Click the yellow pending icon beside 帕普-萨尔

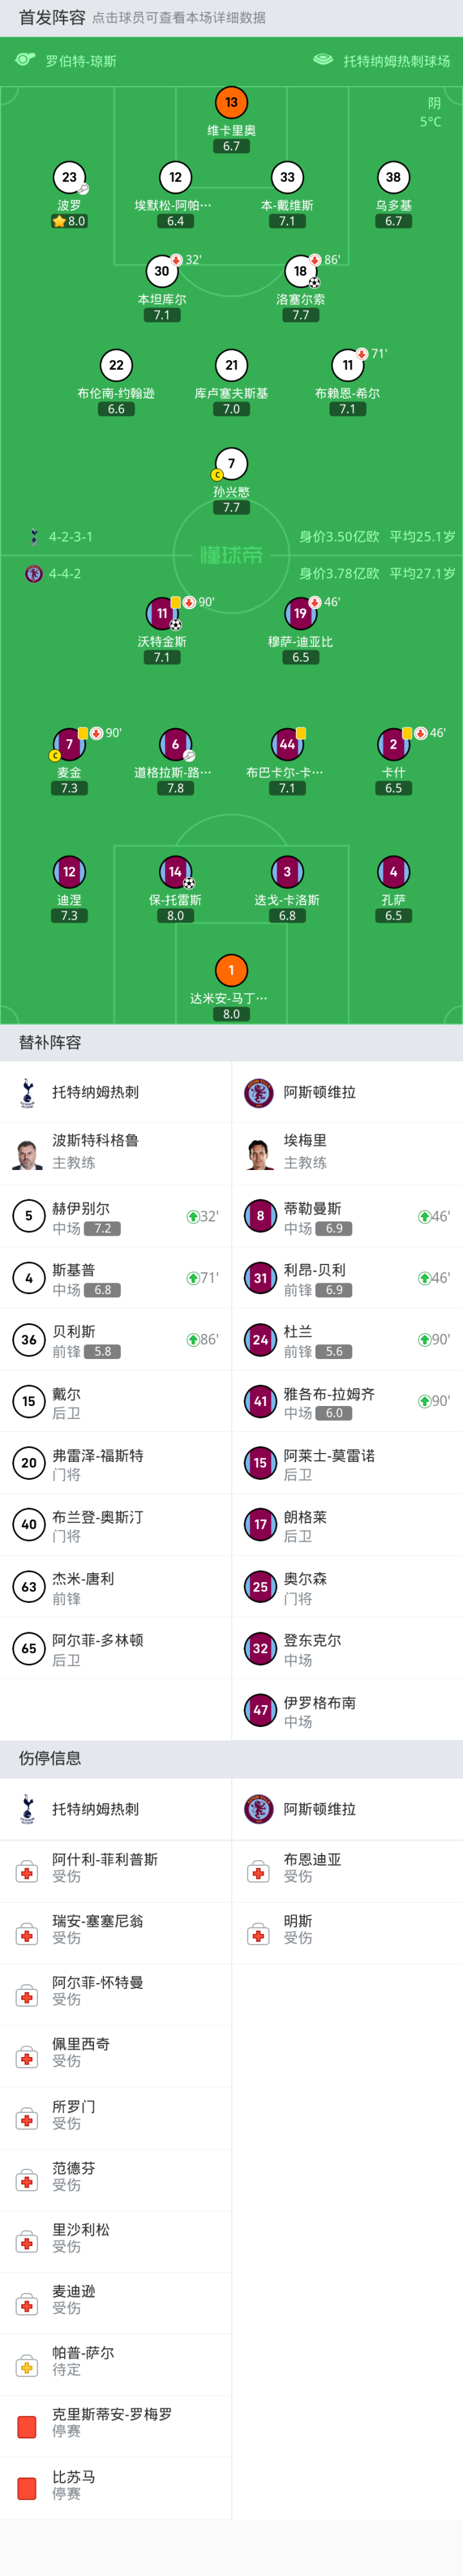pyautogui.click(x=27, y=2365)
